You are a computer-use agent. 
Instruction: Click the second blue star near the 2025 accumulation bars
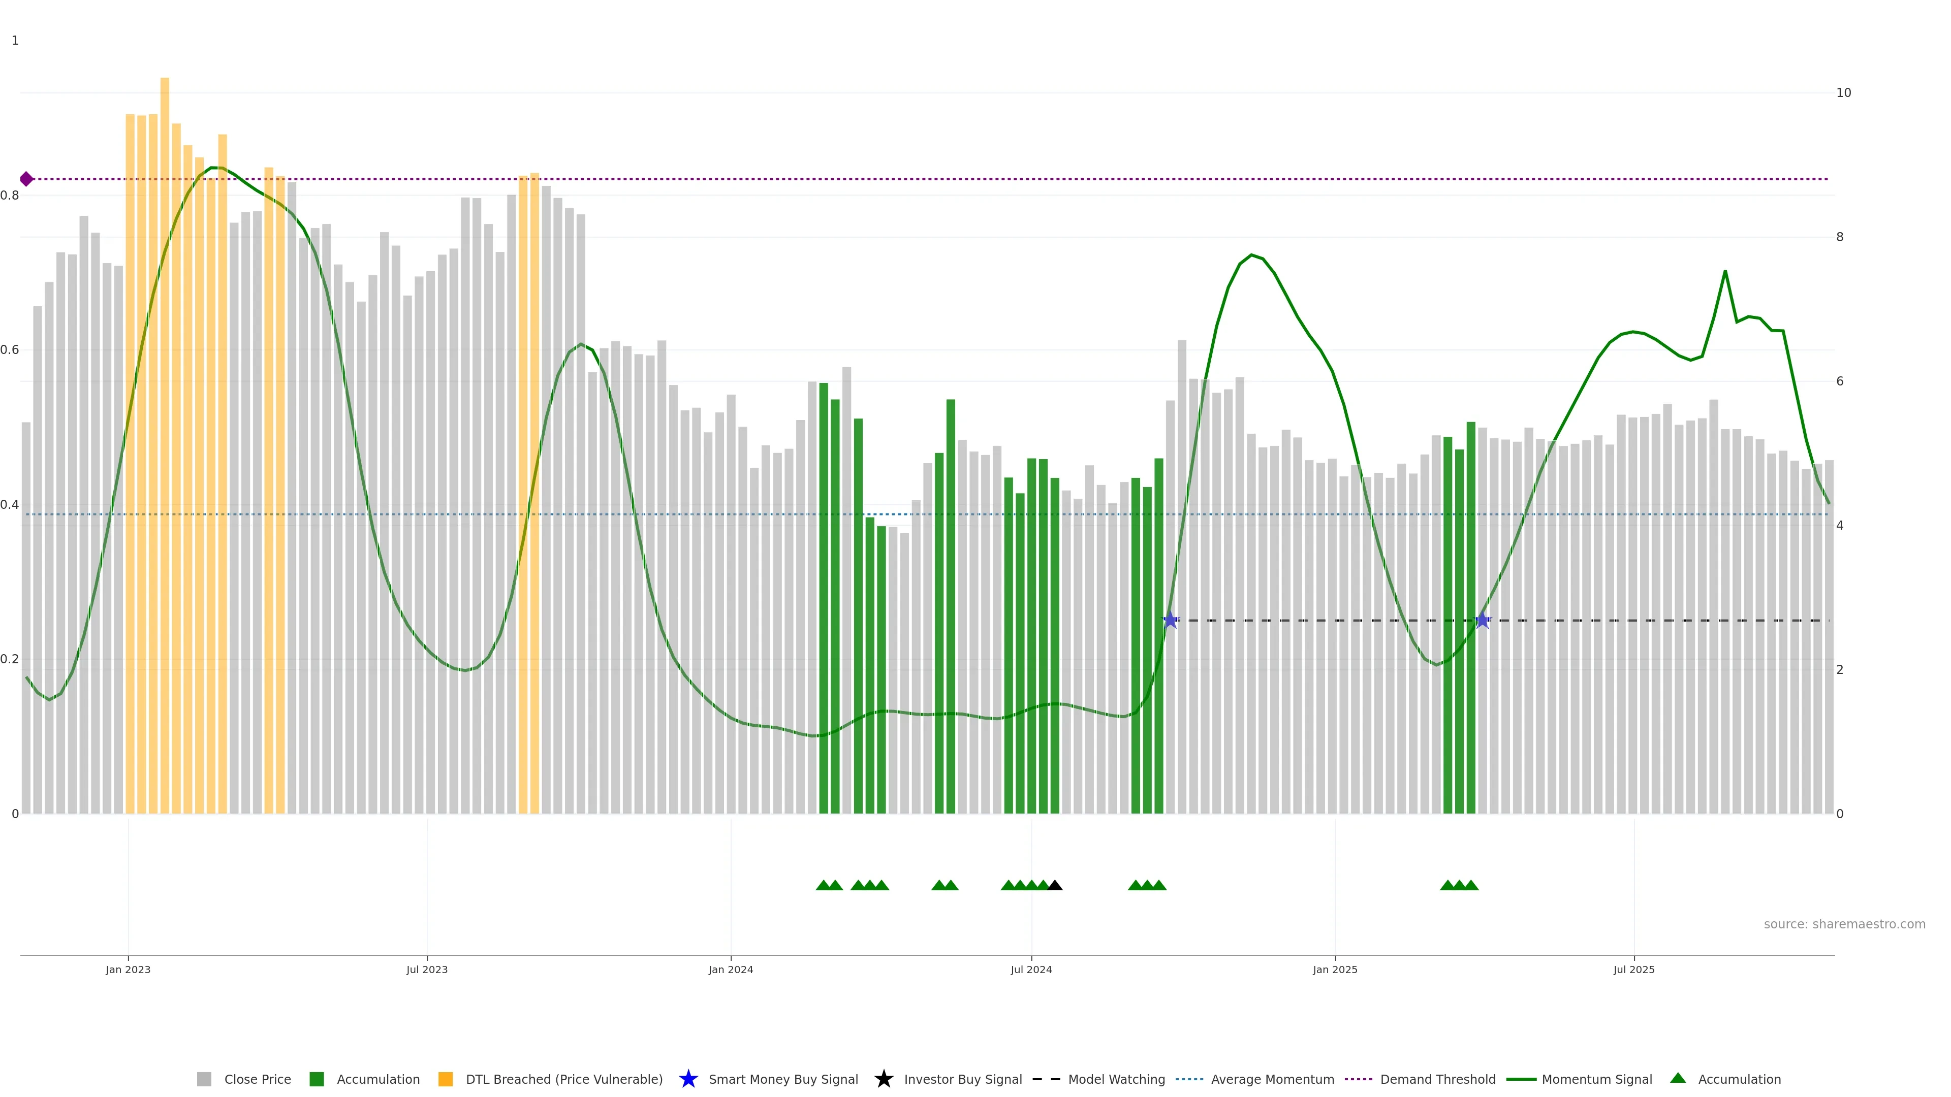(x=1482, y=620)
